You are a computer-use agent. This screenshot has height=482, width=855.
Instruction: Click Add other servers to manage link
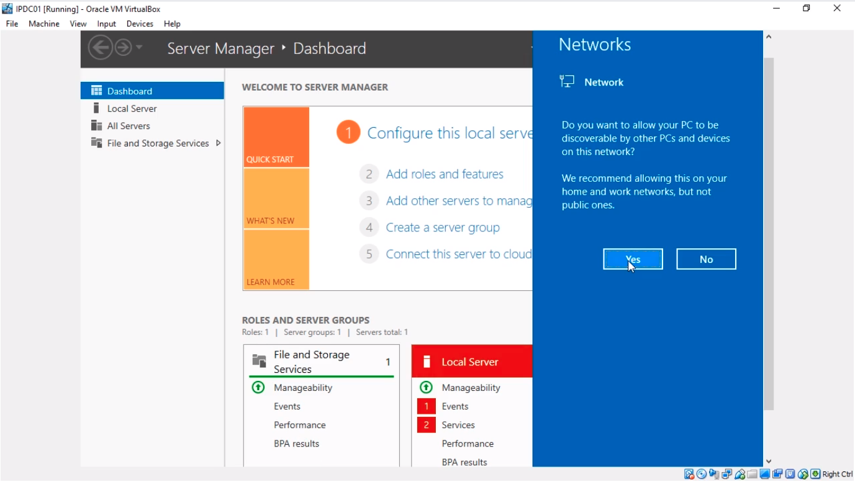(x=459, y=201)
